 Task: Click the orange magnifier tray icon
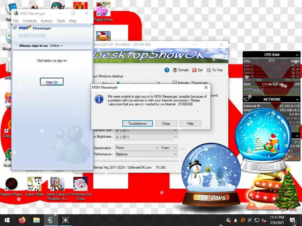click(242, 220)
